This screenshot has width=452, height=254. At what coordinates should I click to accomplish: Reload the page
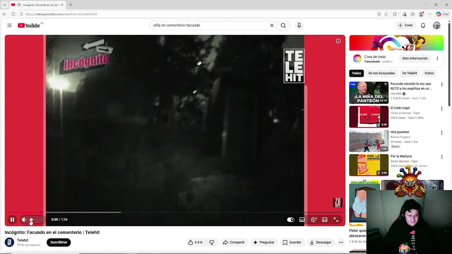(x=13, y=14)
